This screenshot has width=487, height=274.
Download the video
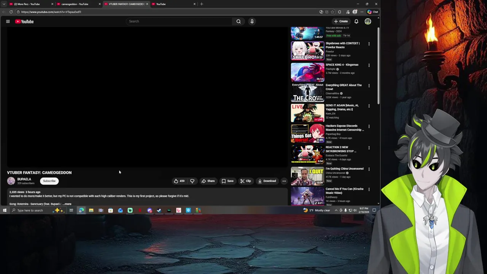(x=267, y=181)
